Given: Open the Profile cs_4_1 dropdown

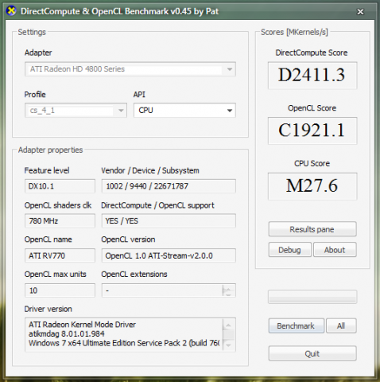Looking at the screenshot, I should click(76, 111).
